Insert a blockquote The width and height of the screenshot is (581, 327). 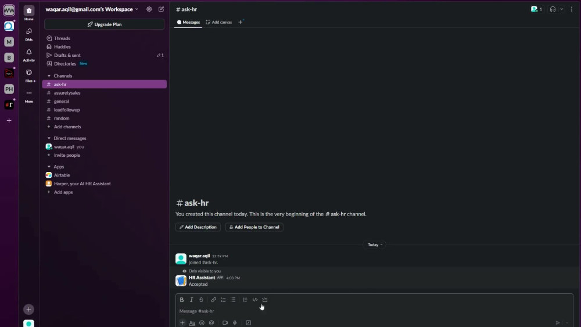pyautogui.click(x=245, y=300)
